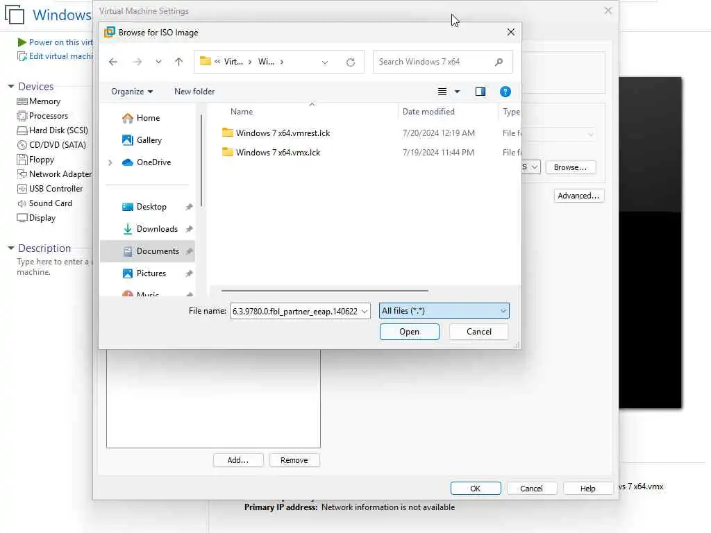Select Display device

click(36, 217)
